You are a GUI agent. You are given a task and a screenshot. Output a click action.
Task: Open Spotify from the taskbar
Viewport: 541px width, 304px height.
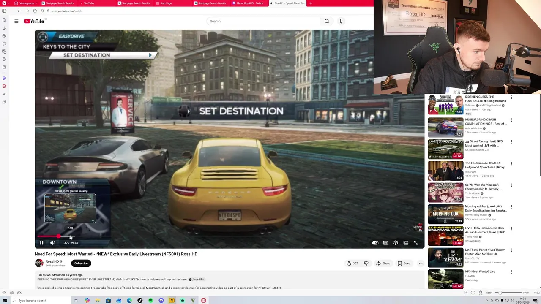coord(151,300)
